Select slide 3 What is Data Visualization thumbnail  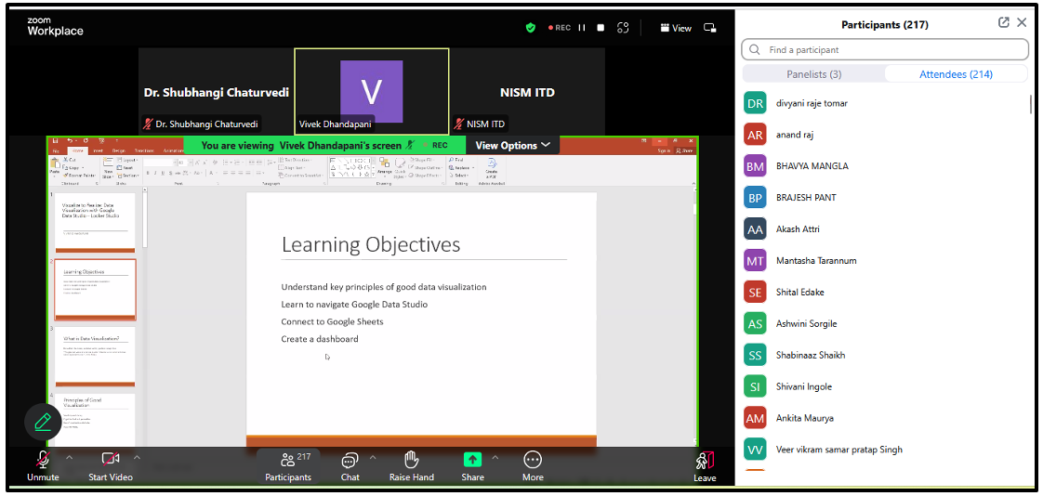point(95,357)
